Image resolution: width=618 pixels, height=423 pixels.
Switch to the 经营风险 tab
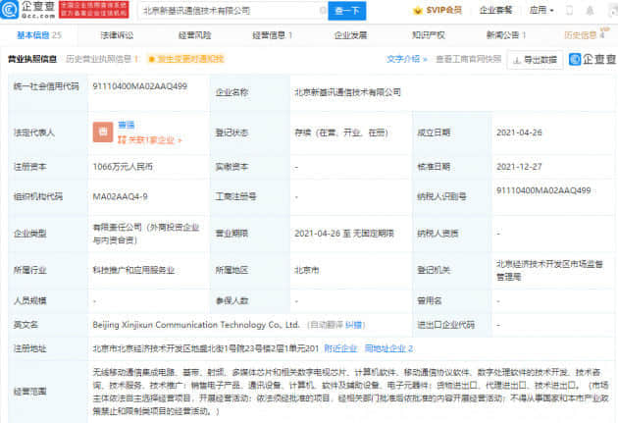[194, 35]
